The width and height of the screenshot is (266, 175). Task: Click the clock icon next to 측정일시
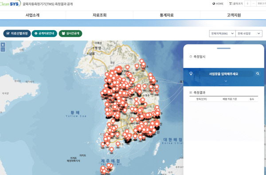point(191,57)
